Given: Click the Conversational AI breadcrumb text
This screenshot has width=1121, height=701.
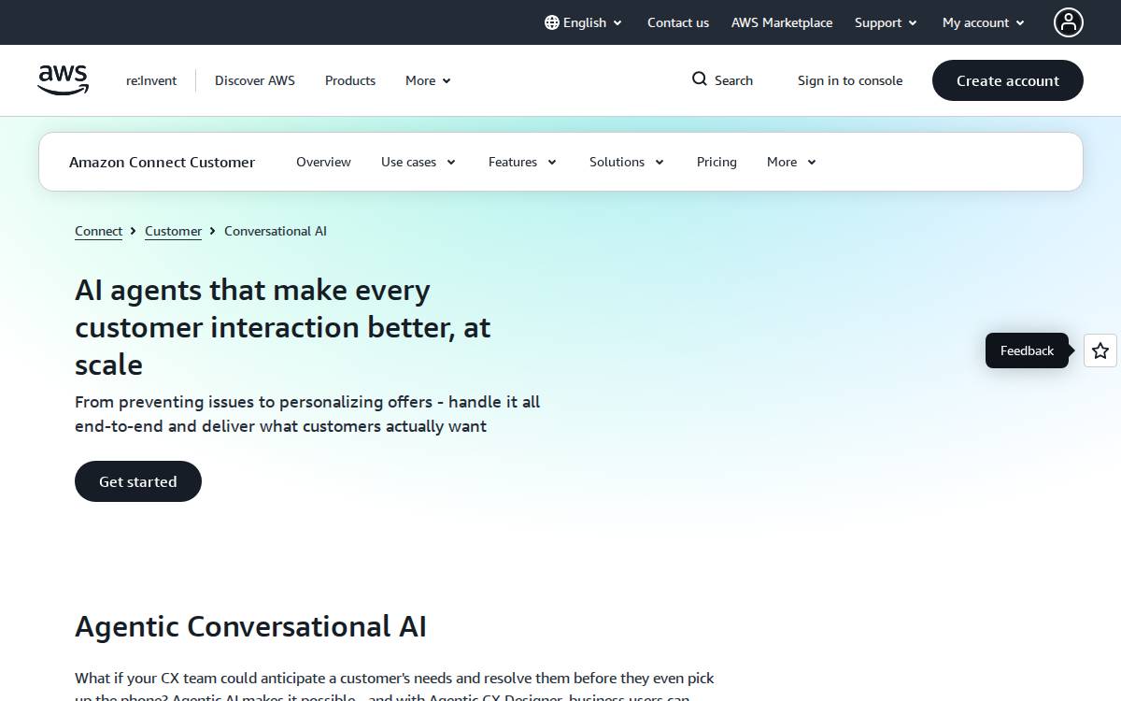Looking at the screenshot, I should coord(276,231).
